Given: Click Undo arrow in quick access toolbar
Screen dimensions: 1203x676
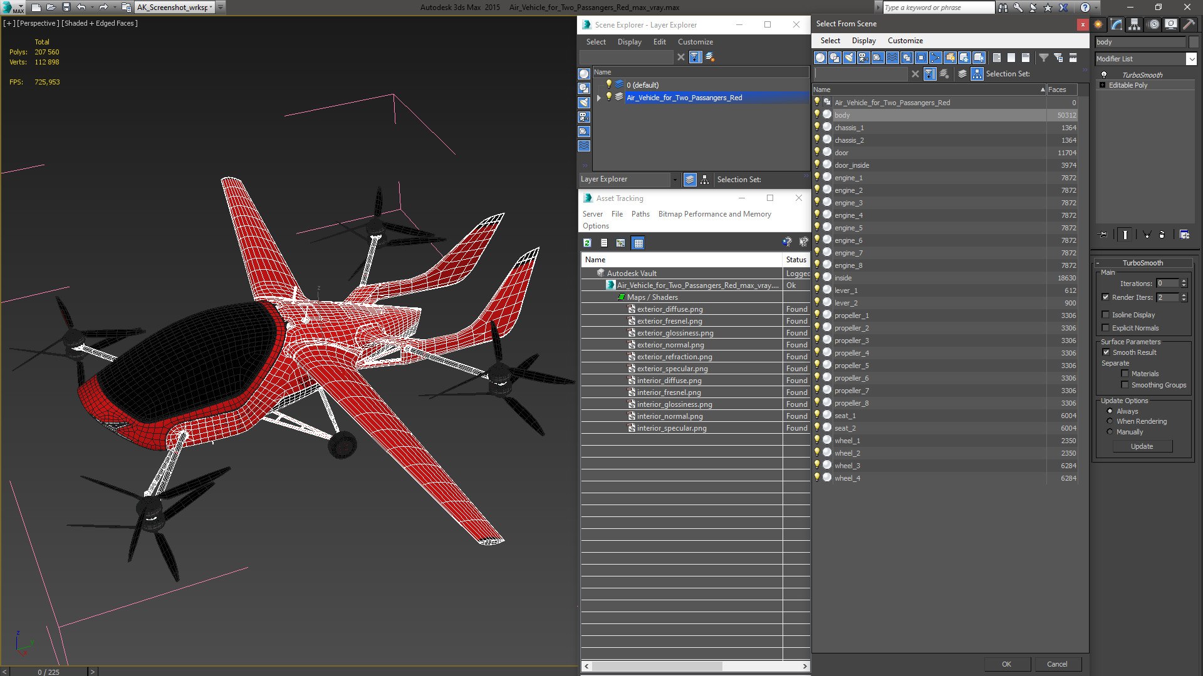Looking at the screenshot, I should pyautogui.click(x=81, y=8).
